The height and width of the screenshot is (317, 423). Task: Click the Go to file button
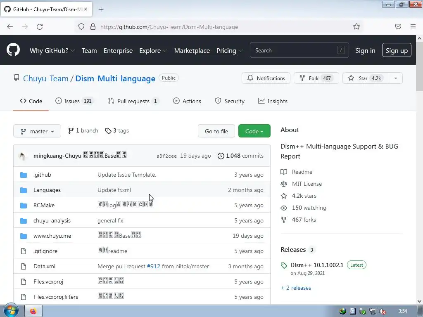click(216, 131)
